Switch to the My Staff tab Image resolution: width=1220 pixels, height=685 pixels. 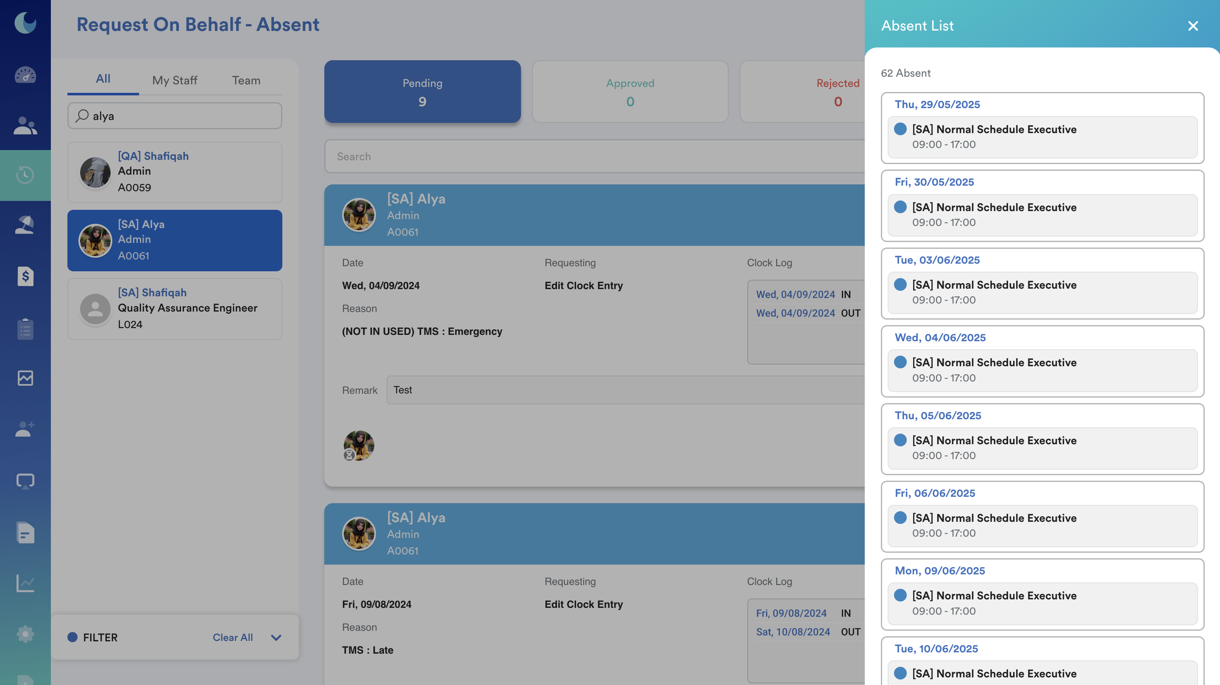pyautogui.click(x=174, y=80)
